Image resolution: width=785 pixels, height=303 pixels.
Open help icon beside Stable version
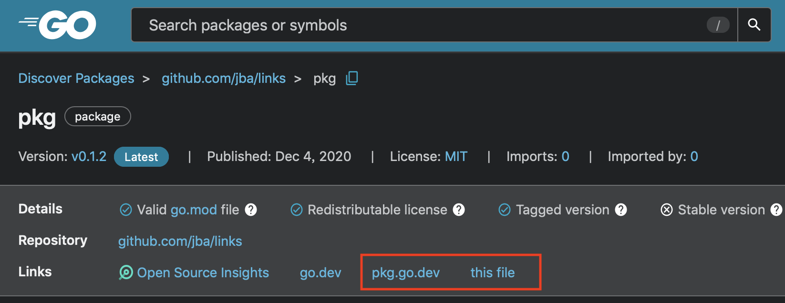pos(776,210)
